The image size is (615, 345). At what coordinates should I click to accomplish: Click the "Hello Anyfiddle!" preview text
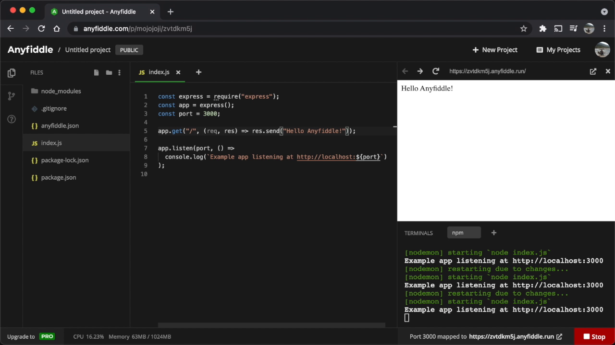point(427,88)
